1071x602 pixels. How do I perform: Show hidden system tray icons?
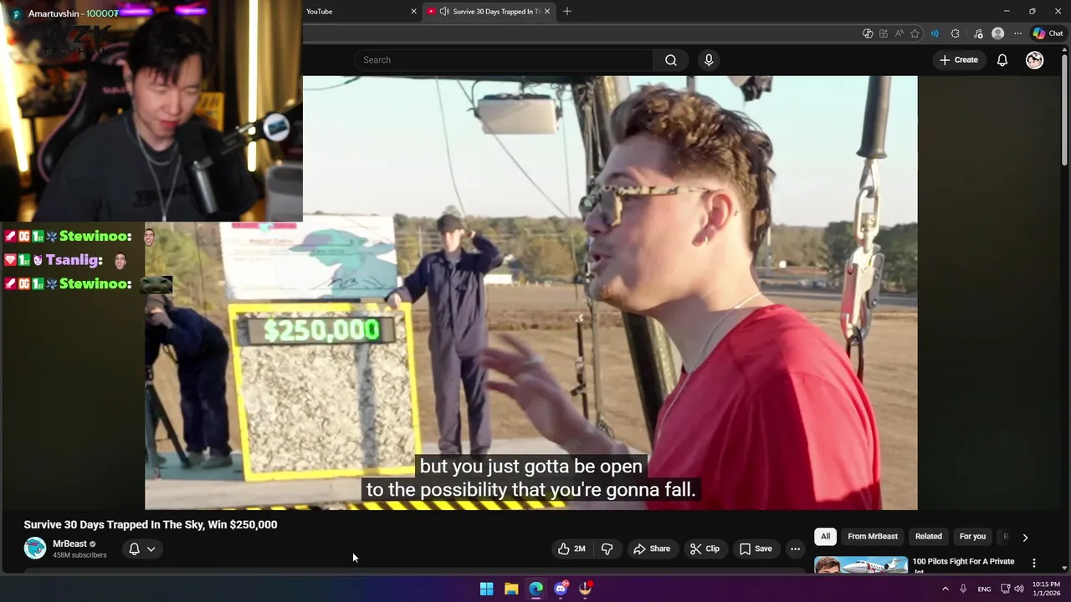pos(945,589)
